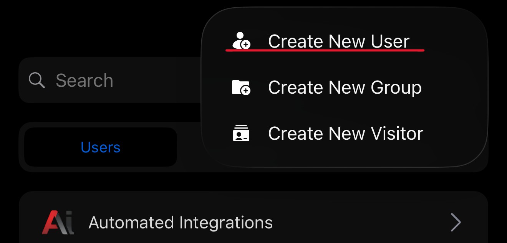Expand Automated Integrations via its chevron arrow
Screen dimensions: 507x243
(x=456, y=222)
